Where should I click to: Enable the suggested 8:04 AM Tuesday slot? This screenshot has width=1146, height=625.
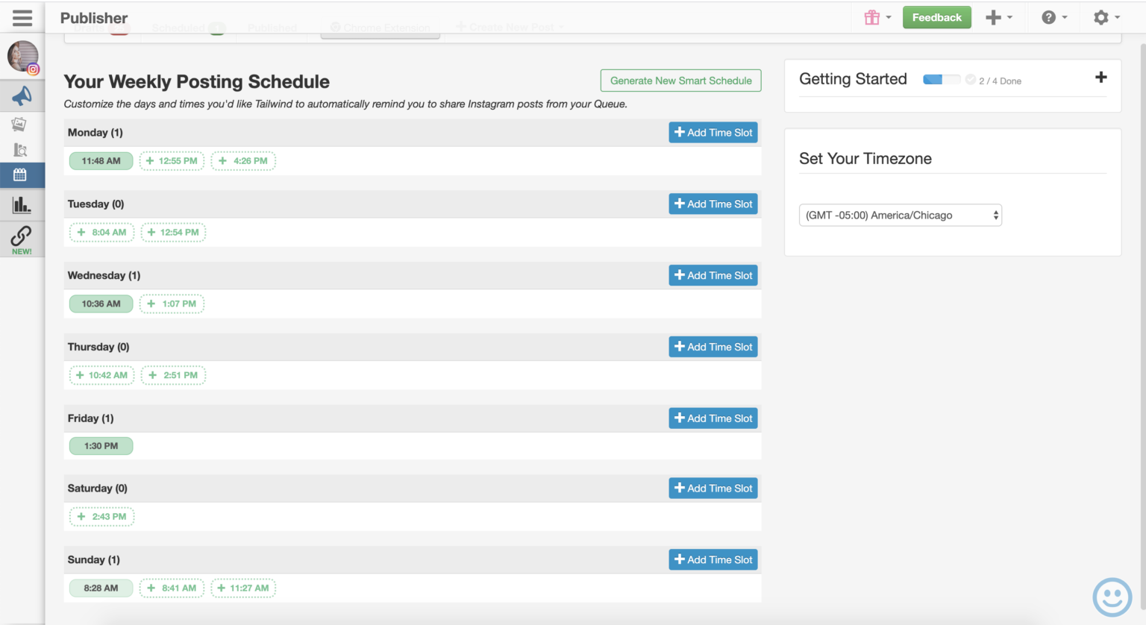click(x=101, y=232)
